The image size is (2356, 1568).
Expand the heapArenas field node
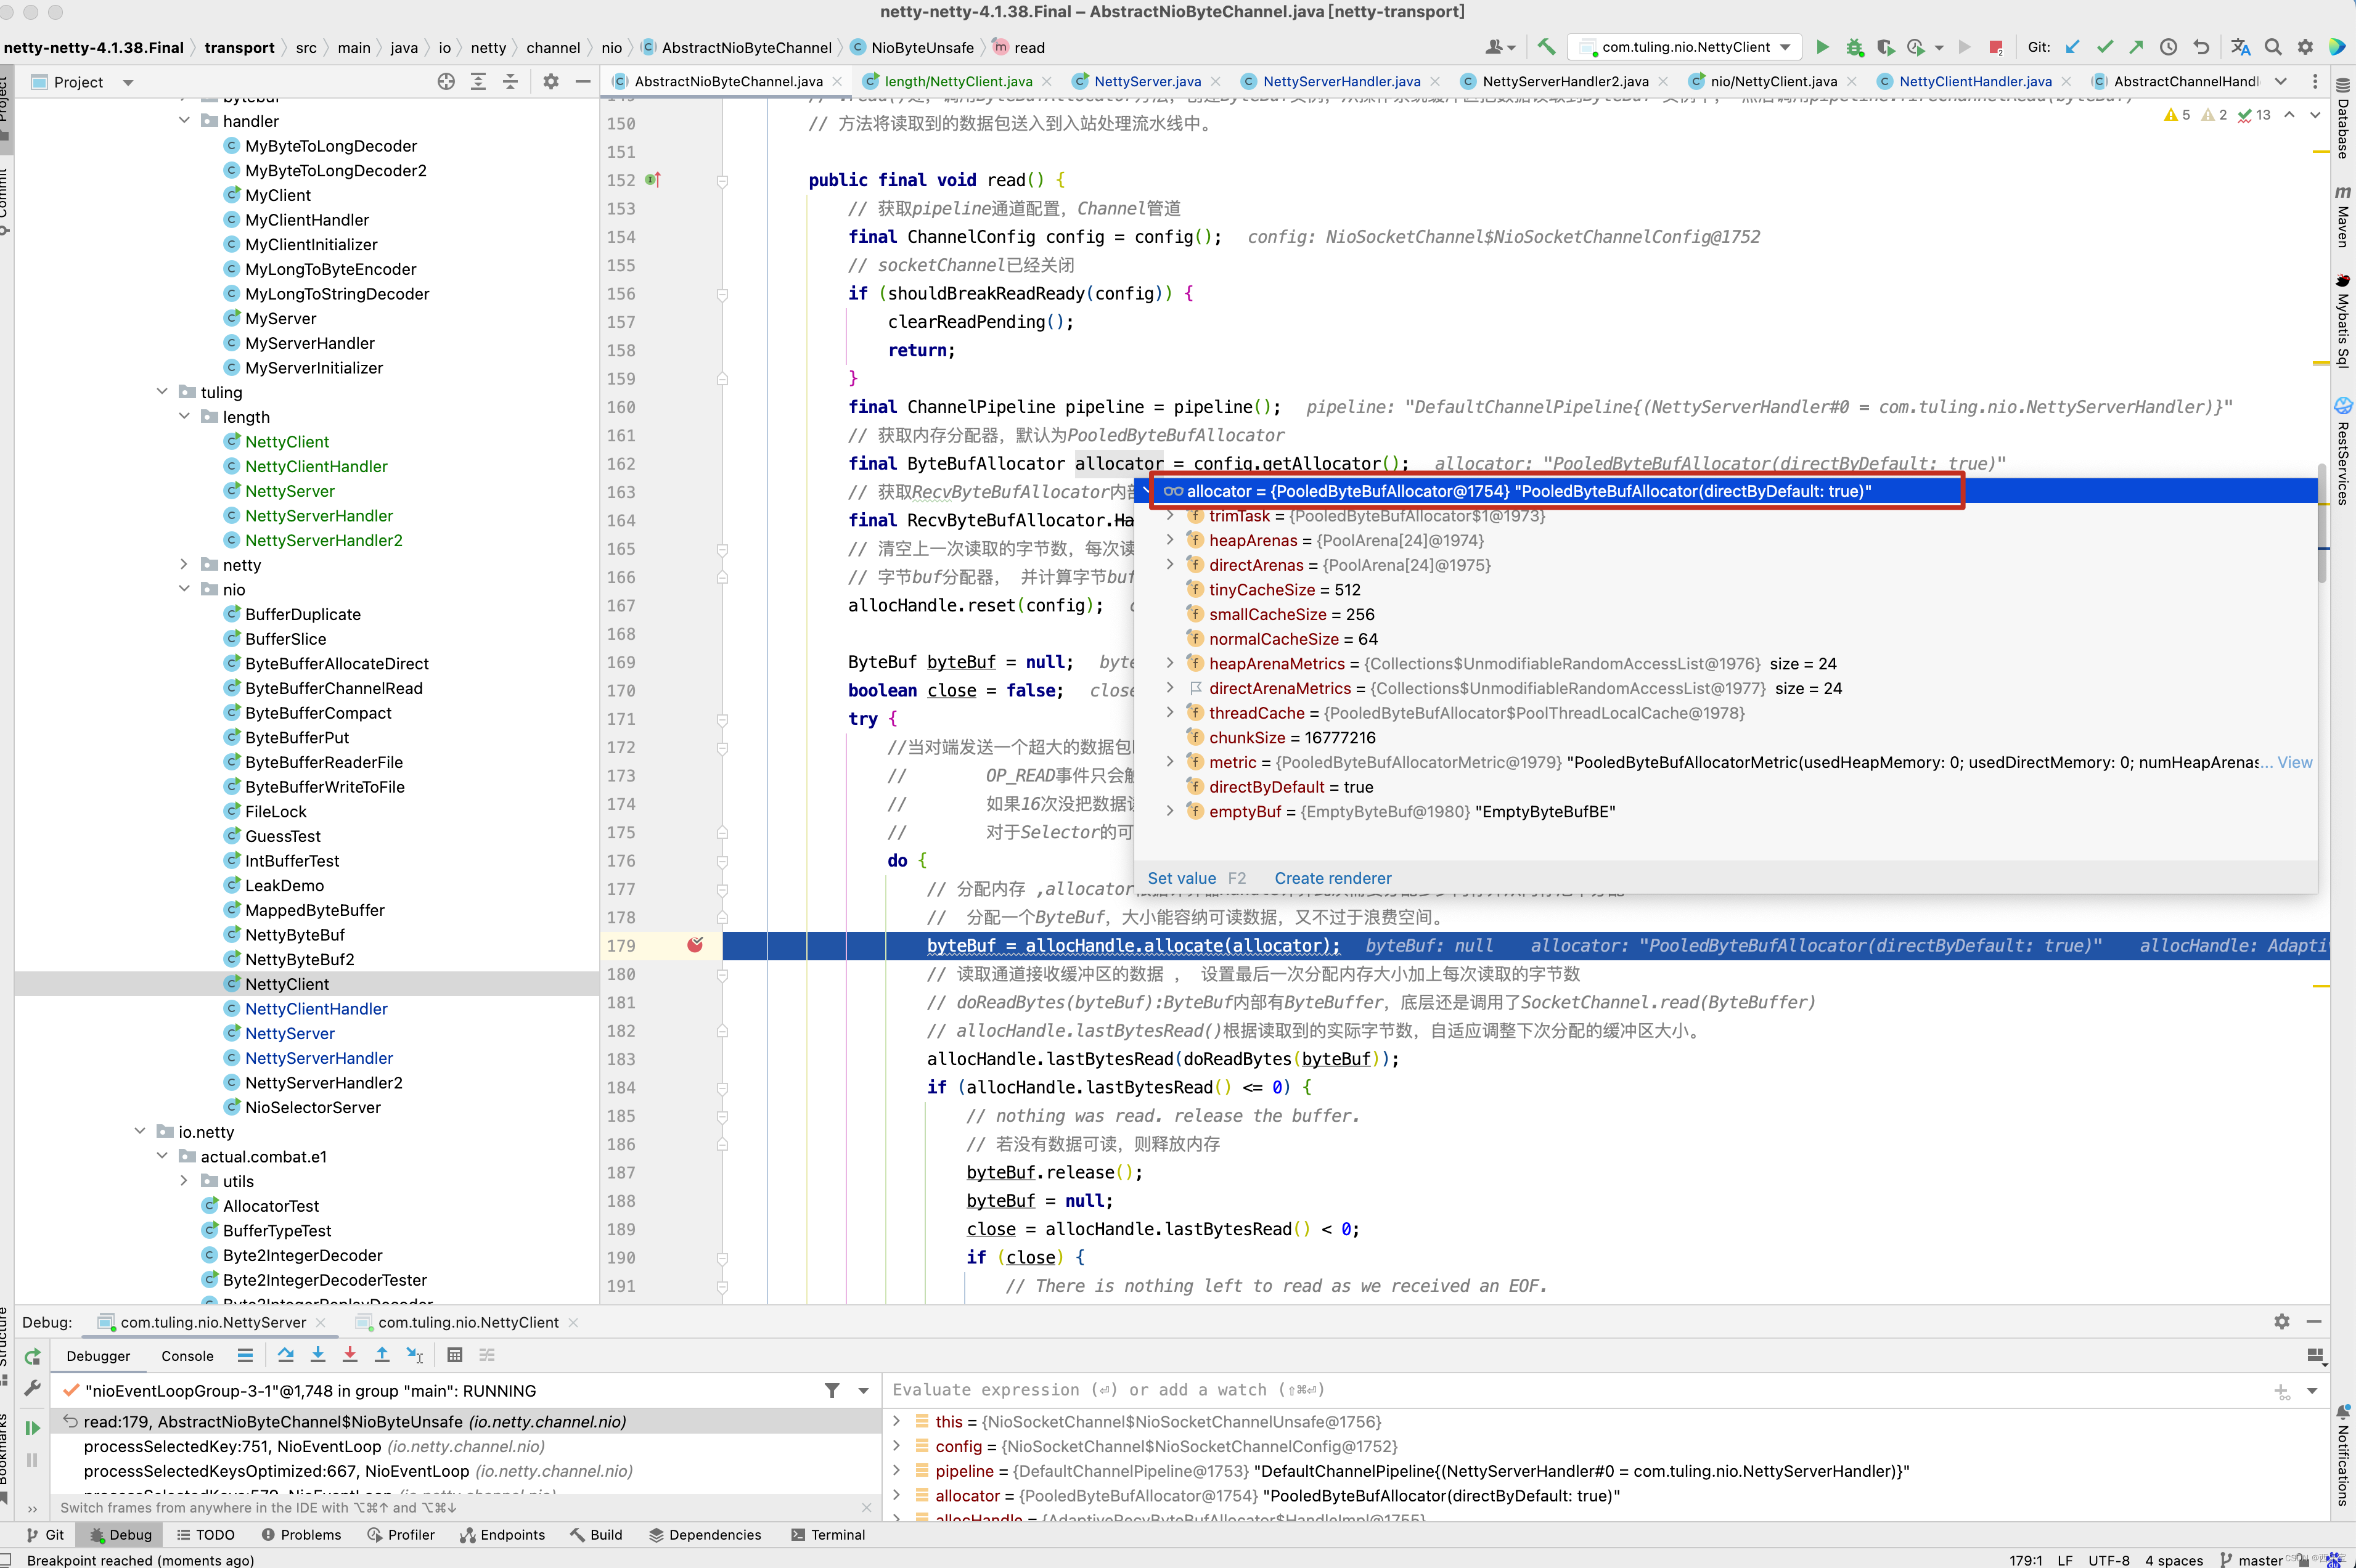point(1170,540)
